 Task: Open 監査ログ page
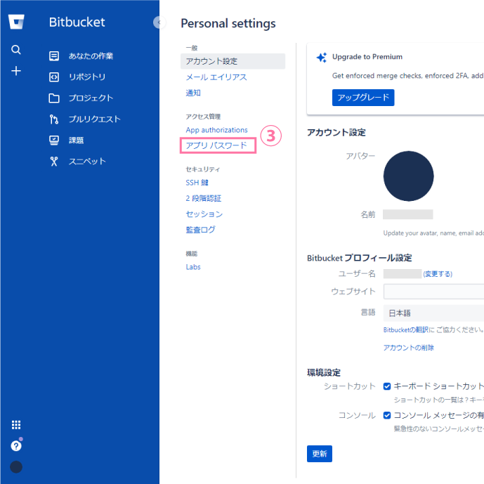tap(200, 230)
